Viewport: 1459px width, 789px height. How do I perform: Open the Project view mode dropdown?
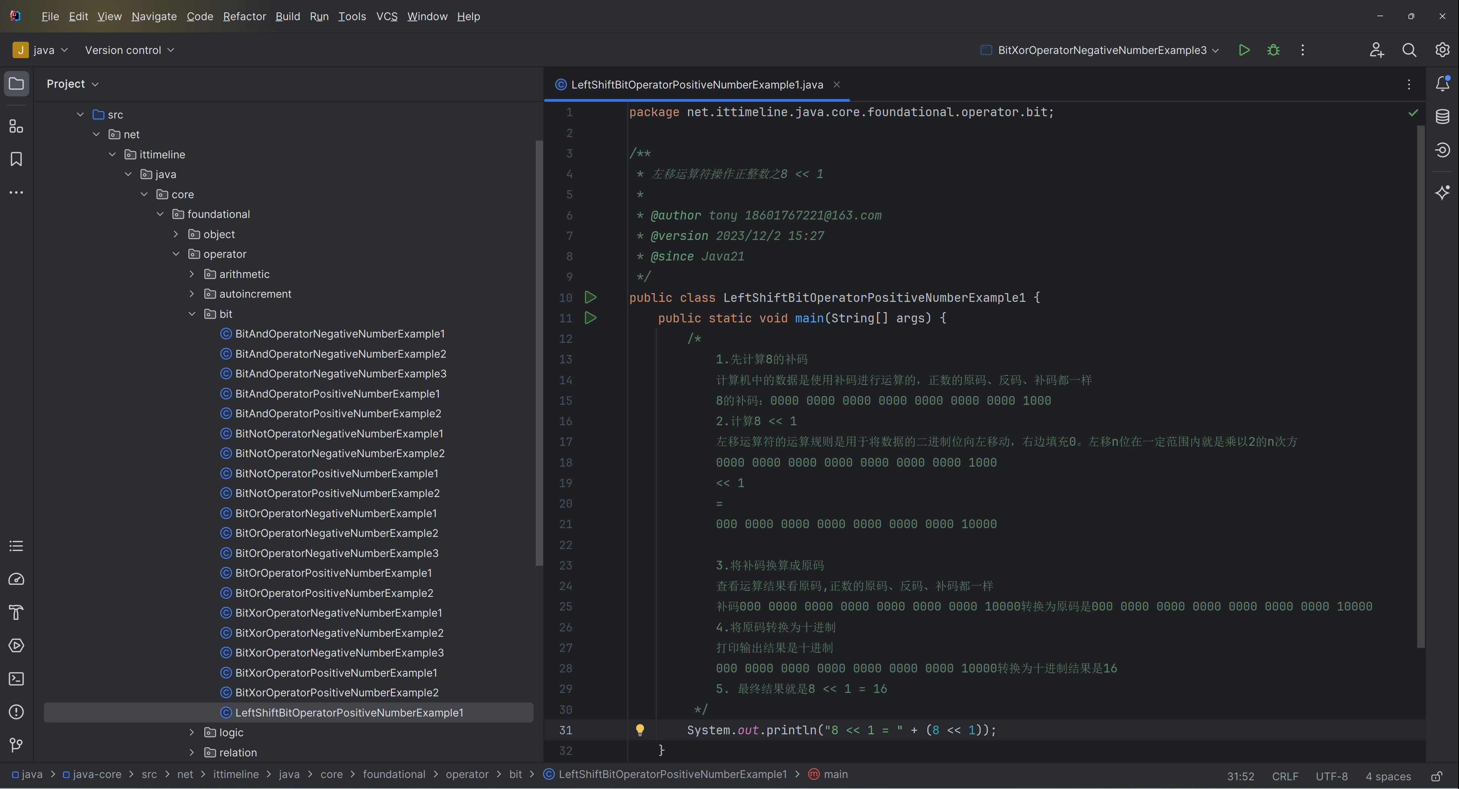pyautogui.click(x=73, y=84)
